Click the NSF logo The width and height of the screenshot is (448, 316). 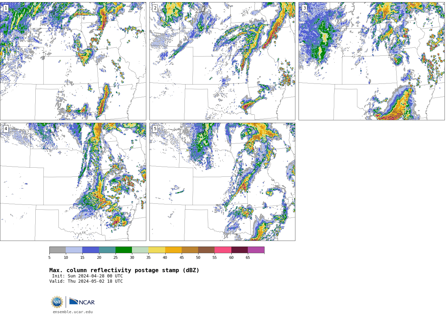(x=57, y=302)
